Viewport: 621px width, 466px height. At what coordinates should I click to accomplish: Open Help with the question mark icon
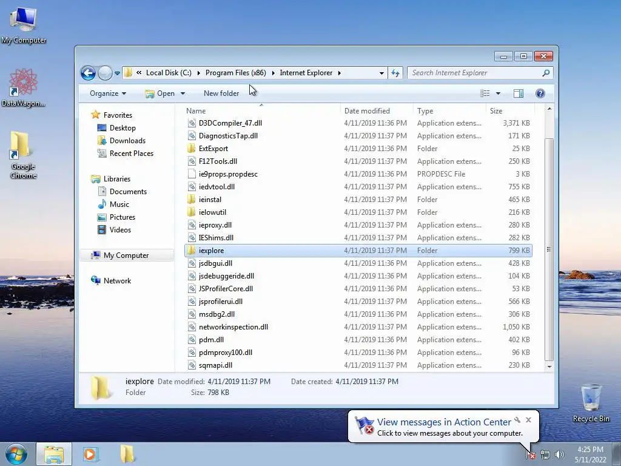(540, 93)
